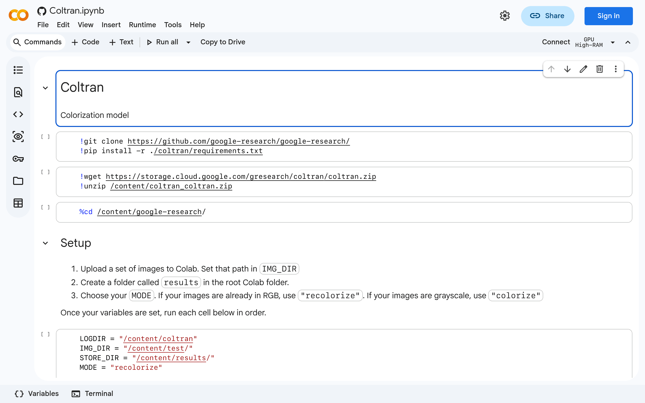645x403 pixels.
Task: Open the File menu
Action: click(x=43, y=25)
